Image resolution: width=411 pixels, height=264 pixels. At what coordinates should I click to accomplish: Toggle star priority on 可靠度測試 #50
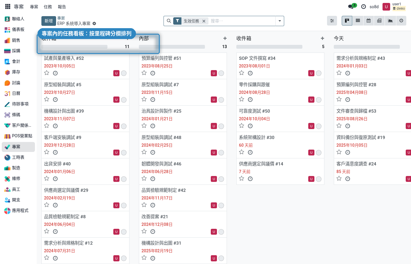point(242,126)
